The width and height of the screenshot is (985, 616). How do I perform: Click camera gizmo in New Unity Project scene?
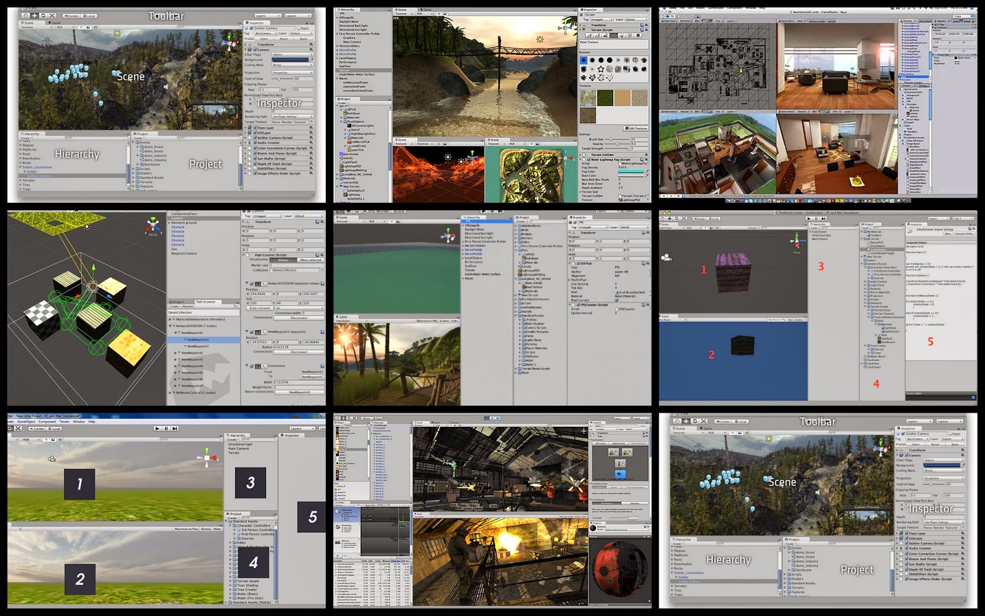pos(52,458)
